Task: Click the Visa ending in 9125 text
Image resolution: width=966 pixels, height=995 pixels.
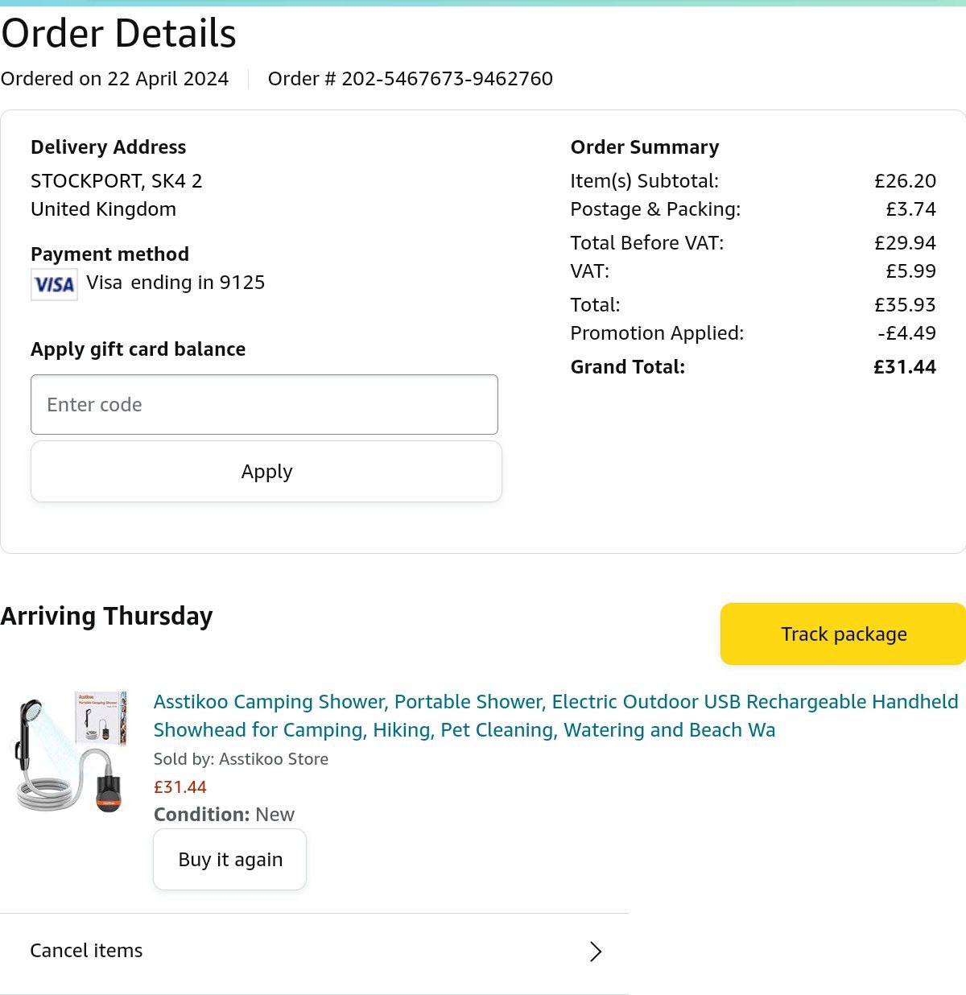Action: click(175, 283)
